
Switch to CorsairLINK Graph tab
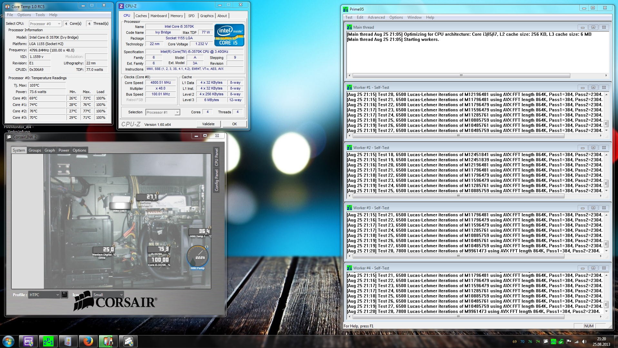pos(50,150)
